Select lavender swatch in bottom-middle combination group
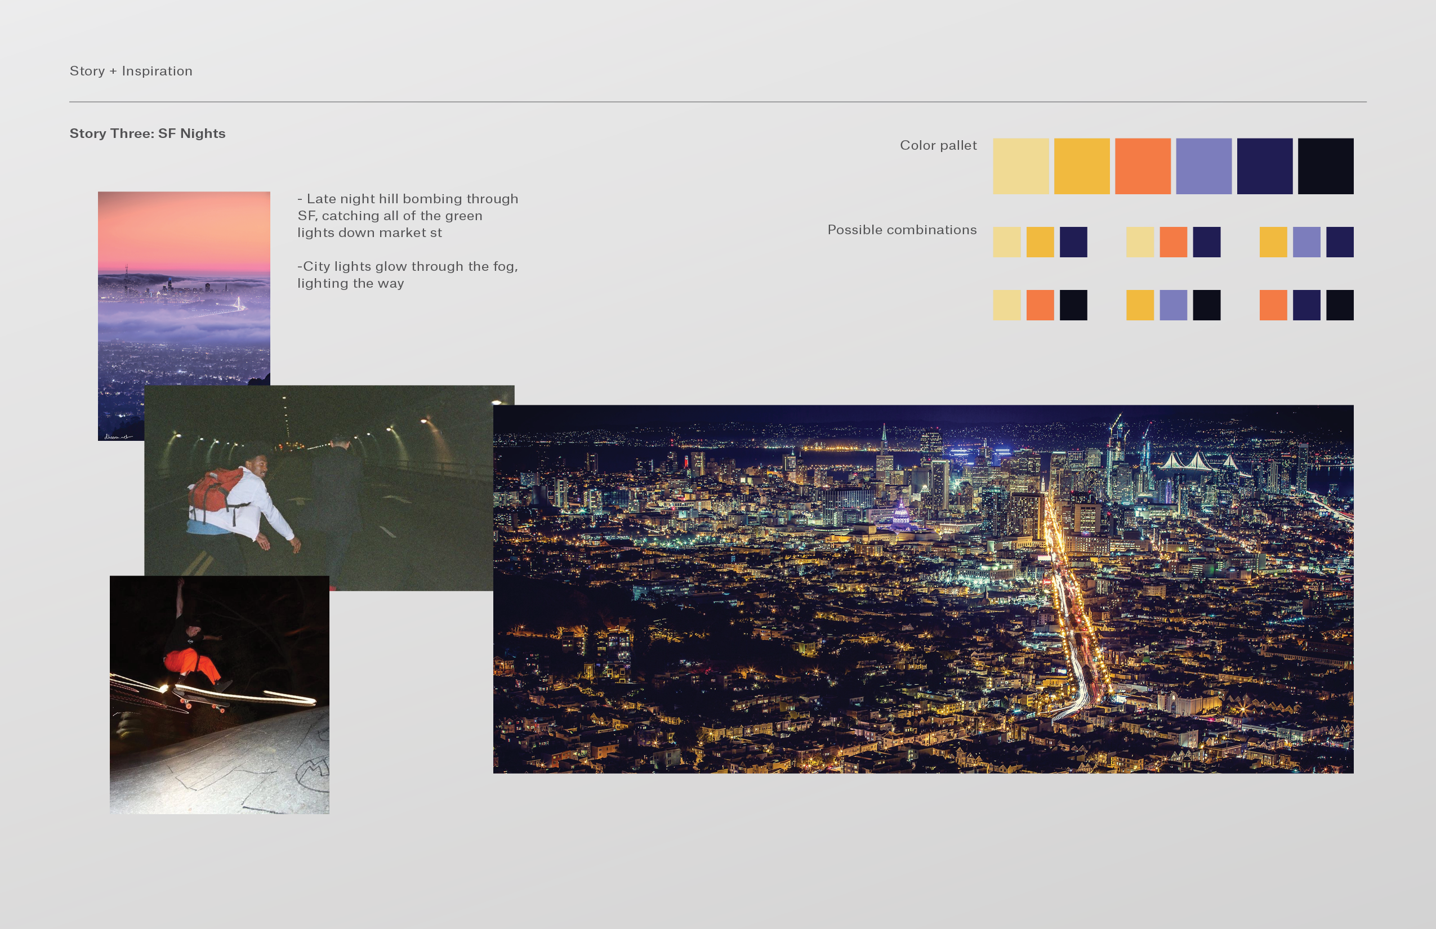Viewport: 1436px width, 929px height. coord(1173,305)
